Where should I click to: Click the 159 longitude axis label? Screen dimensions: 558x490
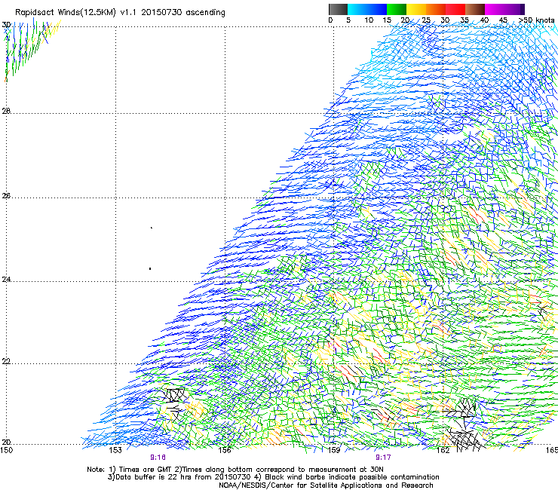tap(334, 450)
